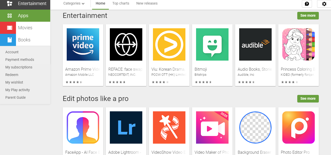Click the Viu: Korean Drama app title
This screenshot has width=331, height=155.
(x=168, y=69)
